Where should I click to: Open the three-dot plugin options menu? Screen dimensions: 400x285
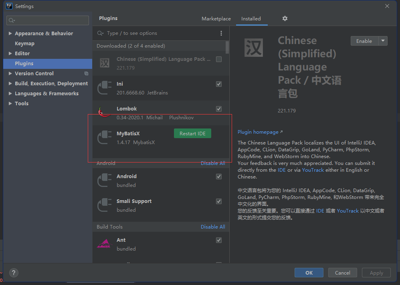pyautogui.click(x=221, y=33)
